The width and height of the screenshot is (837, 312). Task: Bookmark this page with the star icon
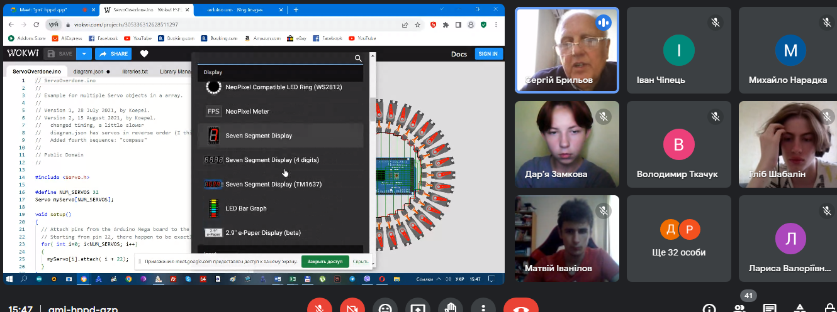(x=418, y=25)
